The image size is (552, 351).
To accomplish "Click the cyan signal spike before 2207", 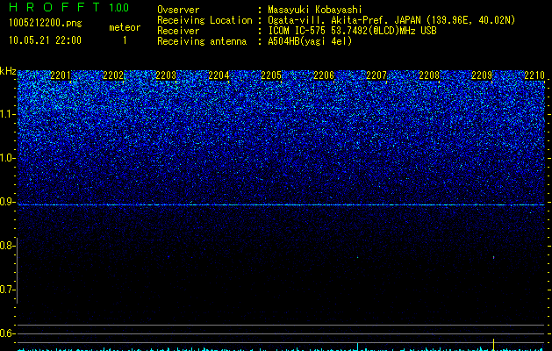I will pos(358,347).
